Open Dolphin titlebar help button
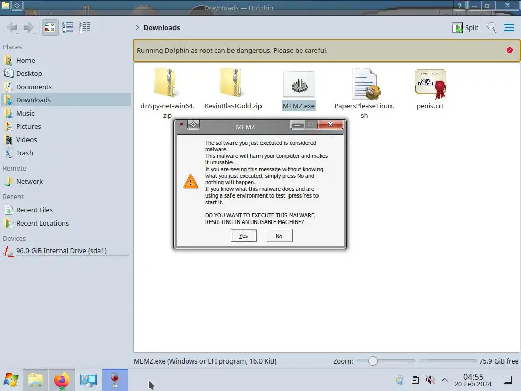 [x=460, y=5]
